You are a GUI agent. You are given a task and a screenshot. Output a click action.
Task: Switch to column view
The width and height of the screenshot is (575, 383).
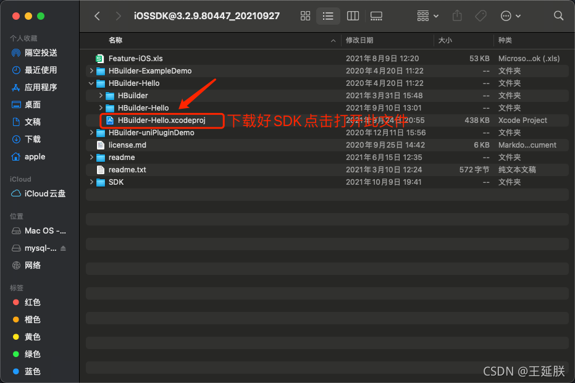click(353, 16)
